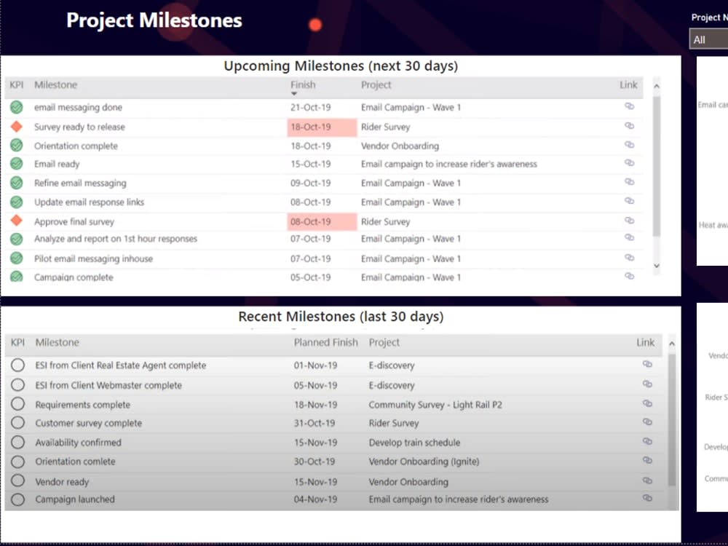728x546 pixels.
Task: Open link icon for ESI Real Estate Agent row
Action: [x=647, y=364]
